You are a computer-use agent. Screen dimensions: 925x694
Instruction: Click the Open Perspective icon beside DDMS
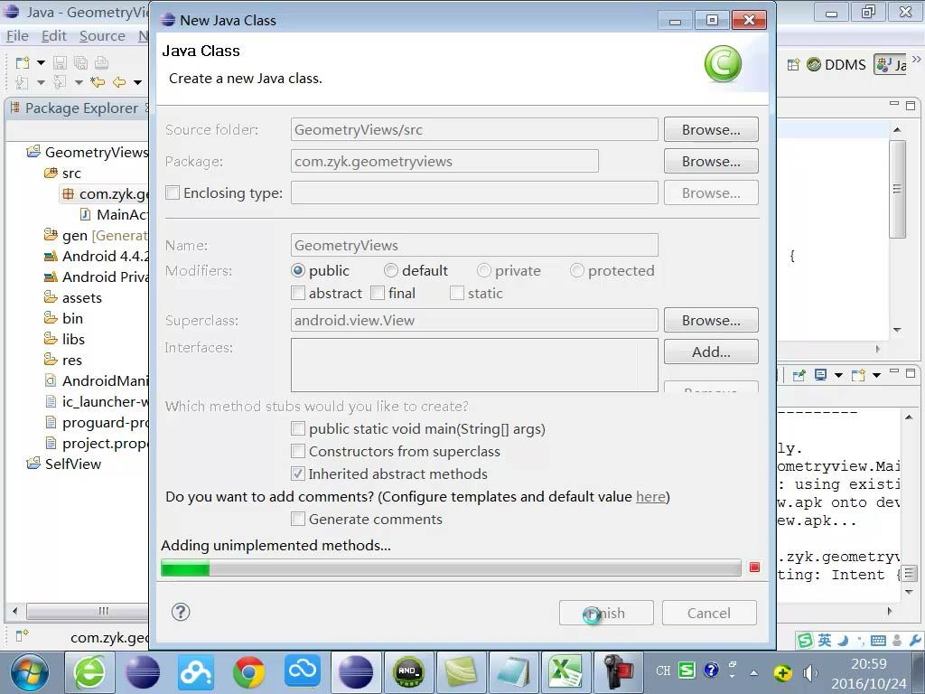793,64
